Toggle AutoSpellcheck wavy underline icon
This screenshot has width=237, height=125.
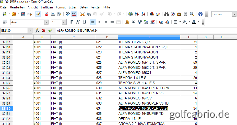(x=74, y=14)
